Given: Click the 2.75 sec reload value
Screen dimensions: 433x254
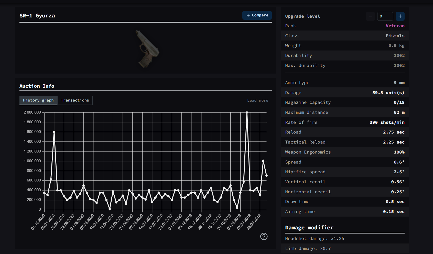Looking at the screenshot, I should click(394, 132).
